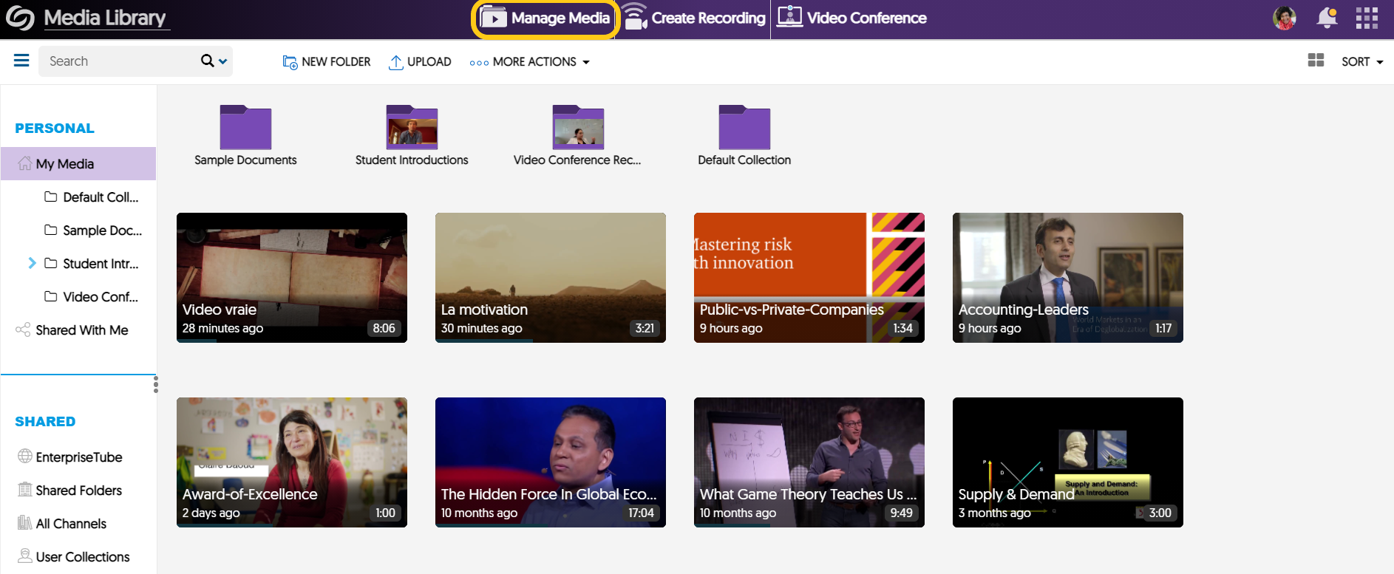Screen dimensions: 1394x574
Task: Click the New Folder button
Action: tap(327, 62)
